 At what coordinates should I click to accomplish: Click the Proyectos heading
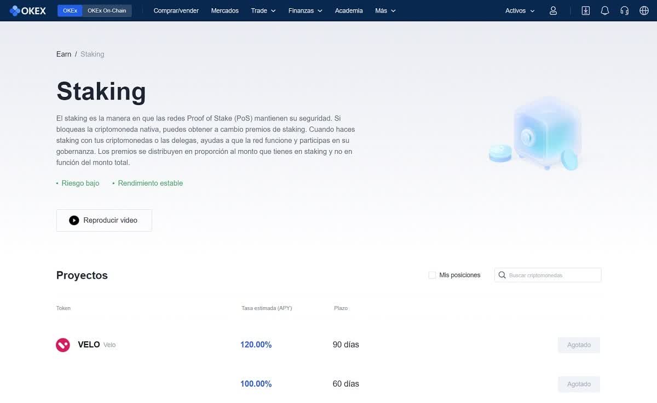point(82,275)
